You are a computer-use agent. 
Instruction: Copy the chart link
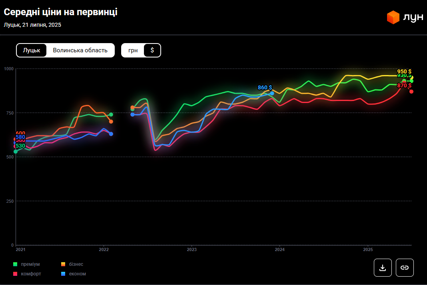(x=405, y=267)
